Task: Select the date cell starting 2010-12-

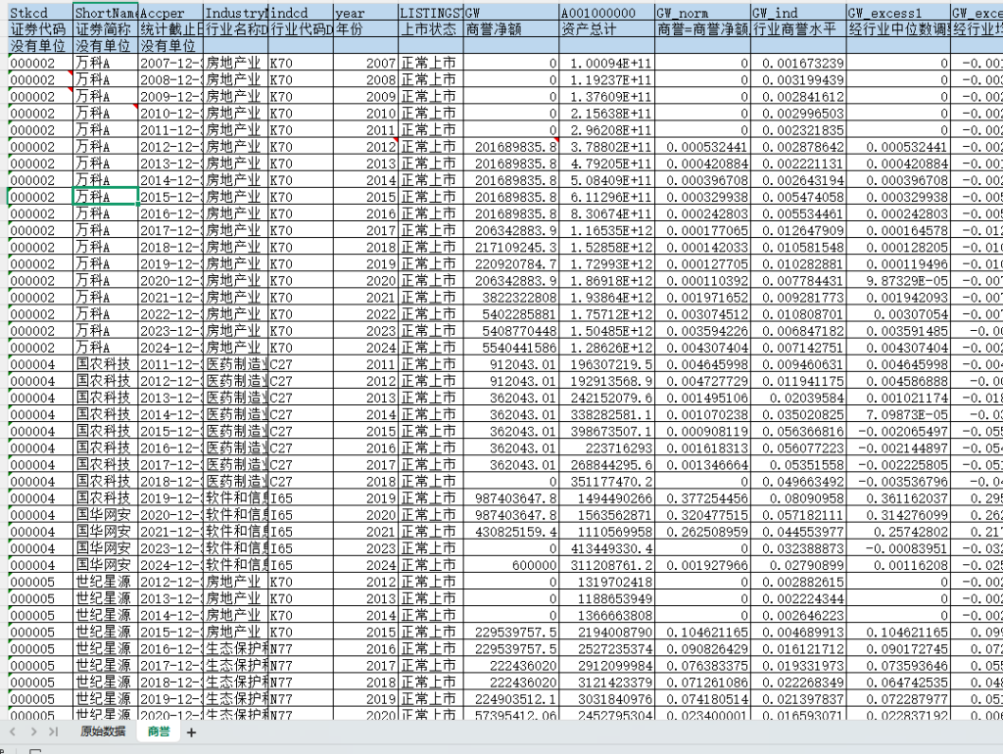Action: click(170, 113)
